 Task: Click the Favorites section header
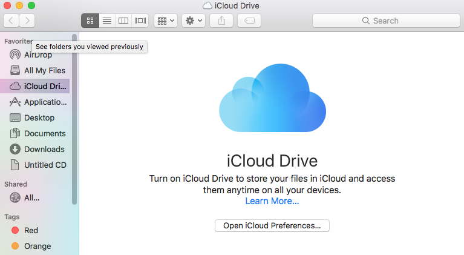(x=19, y=41)
